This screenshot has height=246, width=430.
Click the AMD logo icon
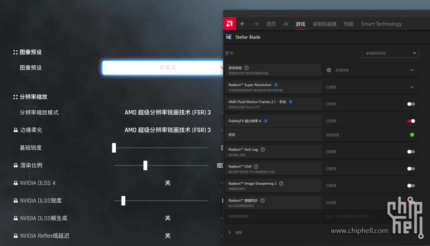(x=229, y=24)
